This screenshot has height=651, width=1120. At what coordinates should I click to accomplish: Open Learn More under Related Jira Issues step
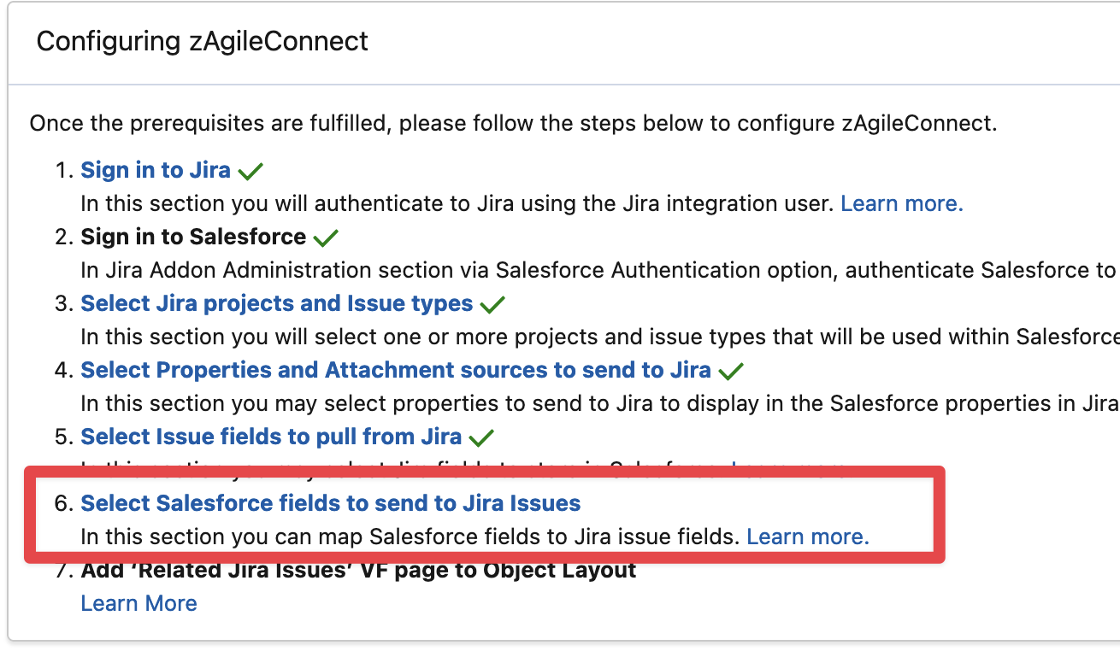[x=139, y=603]
